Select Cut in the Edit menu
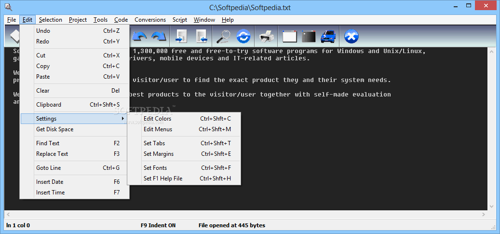This screenshot has width=500, height=234. tap(75, 55)
